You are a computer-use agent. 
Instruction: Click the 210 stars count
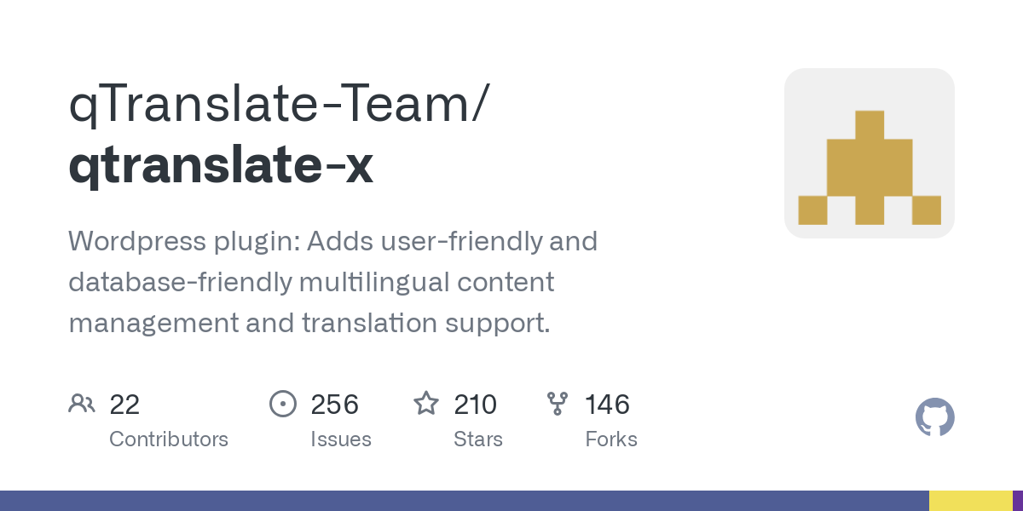point(475,404)
